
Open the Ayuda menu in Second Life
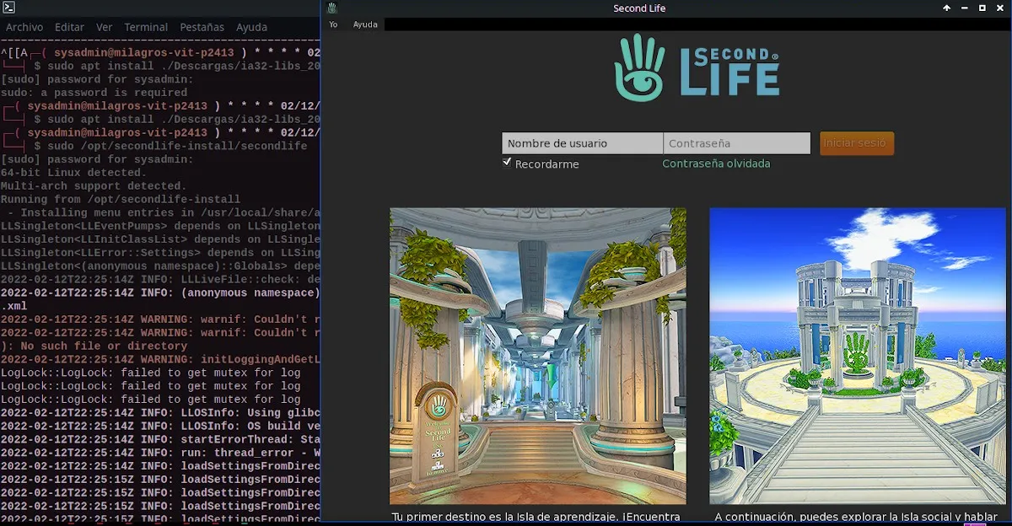tap(365, 24)
